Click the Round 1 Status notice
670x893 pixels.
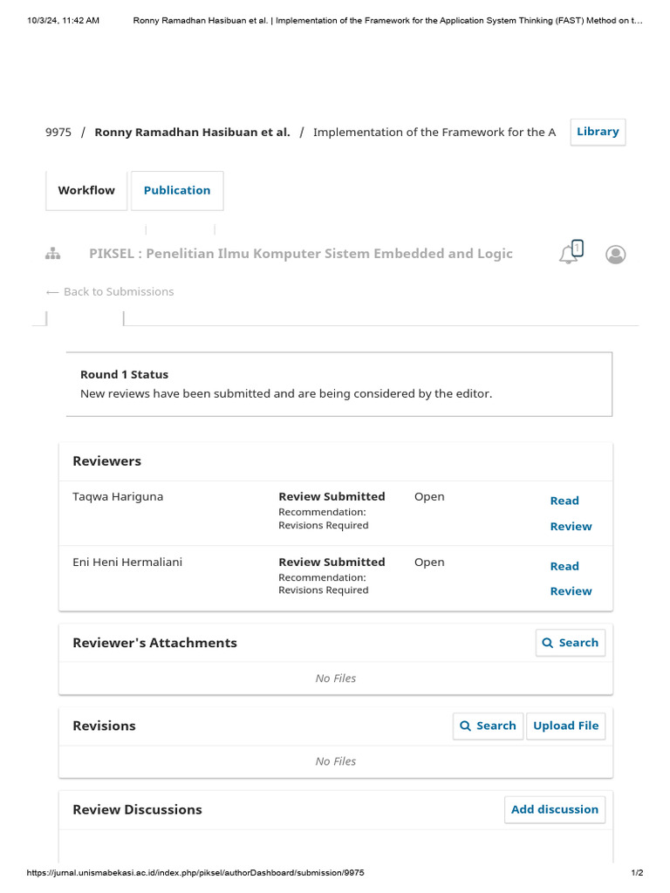339,384
